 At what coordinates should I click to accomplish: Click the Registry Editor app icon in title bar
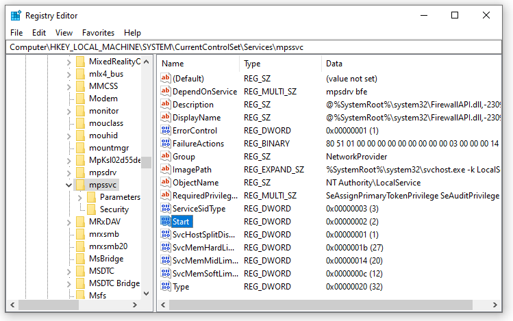[15, 15]
